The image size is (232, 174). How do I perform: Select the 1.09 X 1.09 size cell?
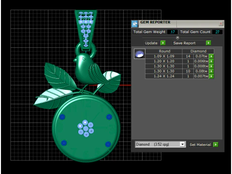tap(164, 56)
